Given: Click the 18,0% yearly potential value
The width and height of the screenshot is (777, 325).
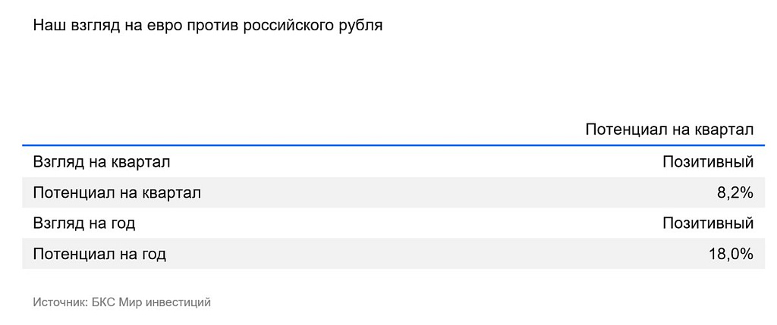Looking at the screenshot, I should [x=731, y=254].
